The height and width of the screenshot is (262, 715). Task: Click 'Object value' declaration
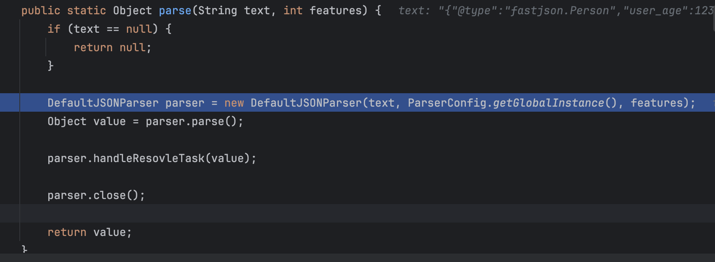click(86, 121)
